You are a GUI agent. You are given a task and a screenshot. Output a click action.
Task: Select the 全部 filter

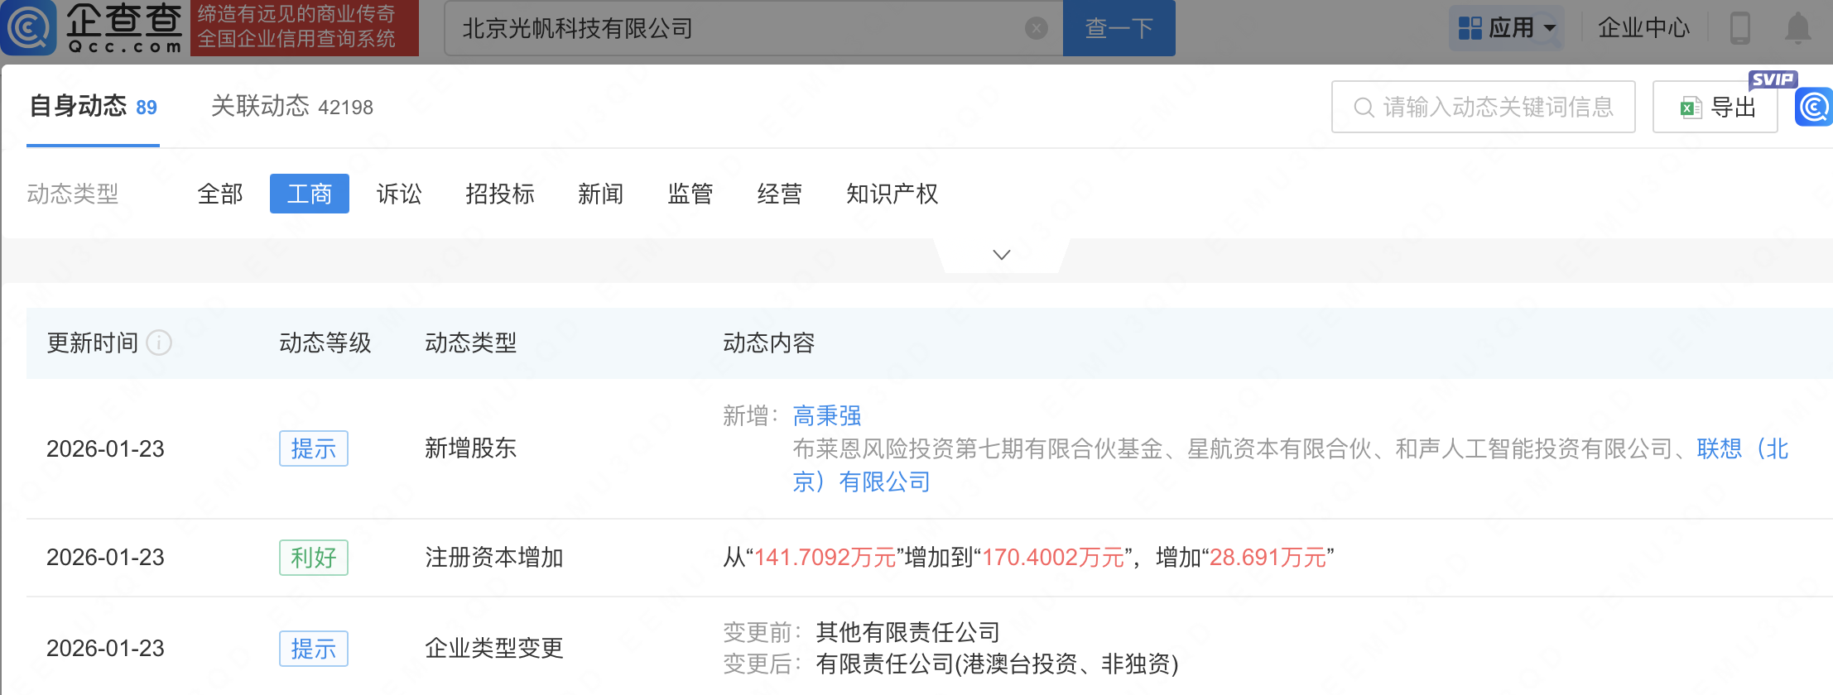(220, 194)
